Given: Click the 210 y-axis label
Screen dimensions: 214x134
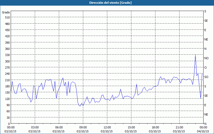Looking at the screenshot, I should click(7, 80).
